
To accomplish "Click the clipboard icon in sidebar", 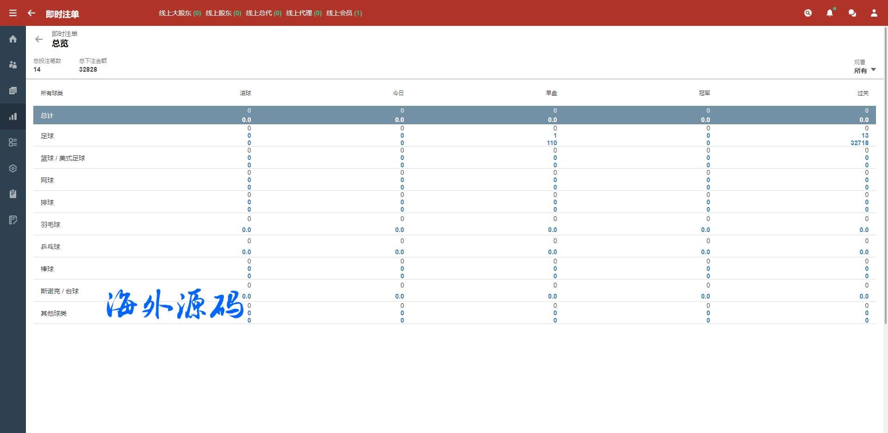I will pos(13,194).
